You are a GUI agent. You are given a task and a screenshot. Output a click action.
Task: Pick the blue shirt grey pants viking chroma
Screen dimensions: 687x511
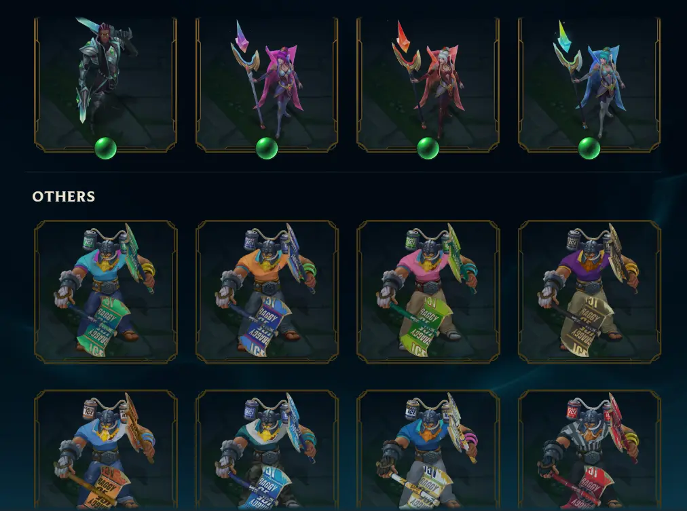coord(428,450)
